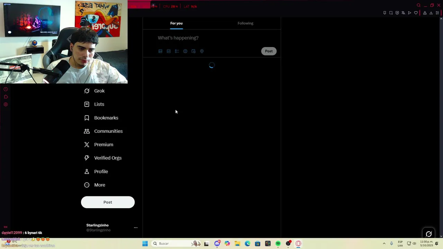This screenshot has width=443, height=249.
Task: Show hidden system tray icons
Action: [x=384, y=243]
